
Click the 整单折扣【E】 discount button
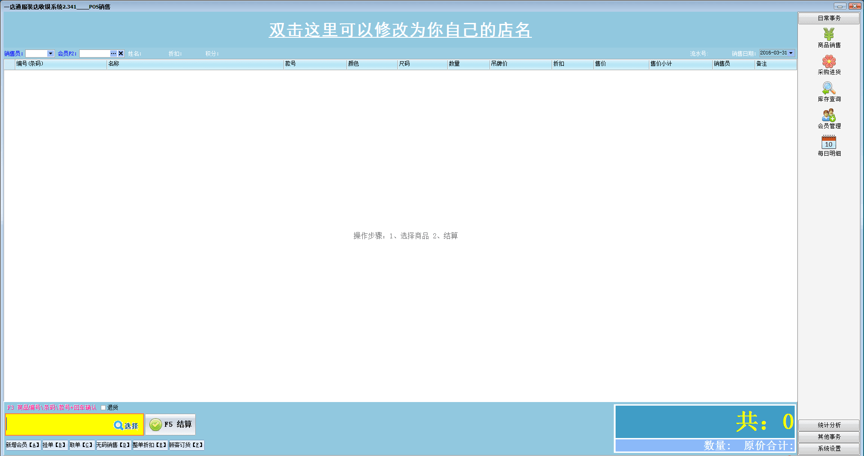tap(149, 445)
